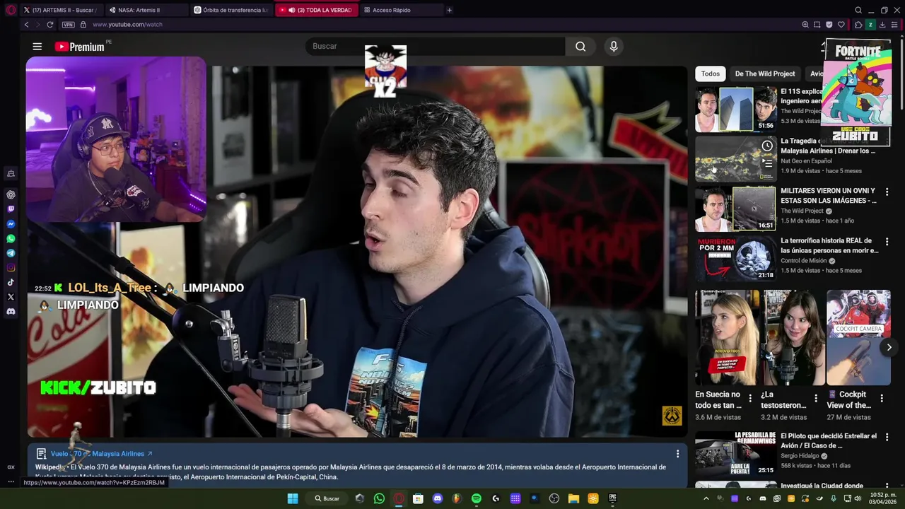Take snapshot with toolbar camera icon
This screenshot has width=905, height=509.
(817, 25)
